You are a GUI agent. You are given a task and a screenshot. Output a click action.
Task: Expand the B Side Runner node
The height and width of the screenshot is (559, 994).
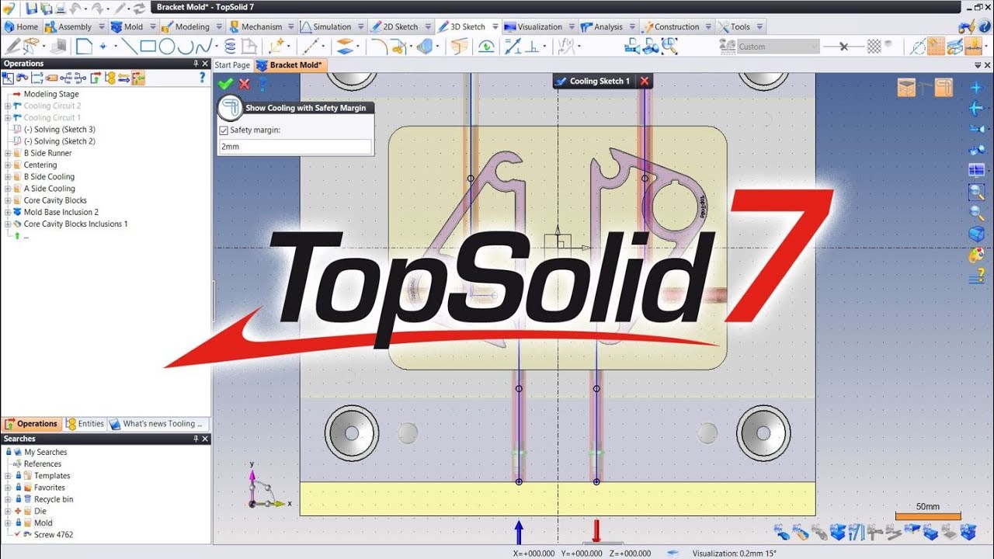tap(8, 153)
